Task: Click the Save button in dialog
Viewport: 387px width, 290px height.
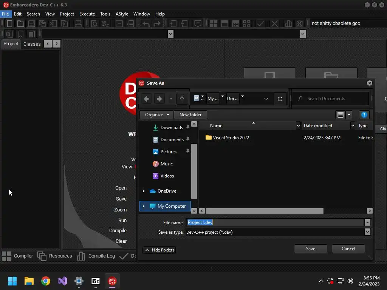Action: click(311, 249)
